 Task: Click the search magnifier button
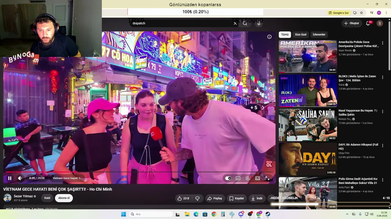(x=245, y=23)
